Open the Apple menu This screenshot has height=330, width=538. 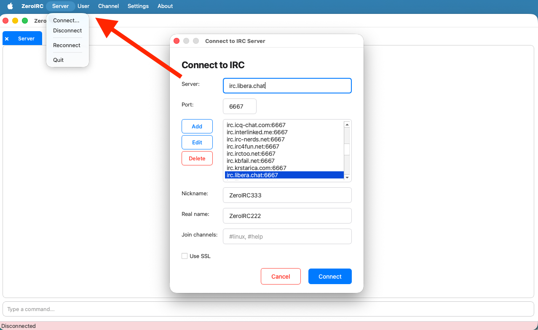pos(10,6)
